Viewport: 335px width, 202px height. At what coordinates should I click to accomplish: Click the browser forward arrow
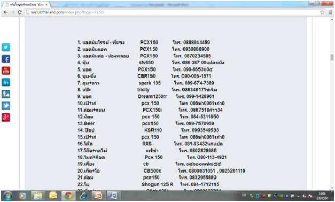(13, 12)
